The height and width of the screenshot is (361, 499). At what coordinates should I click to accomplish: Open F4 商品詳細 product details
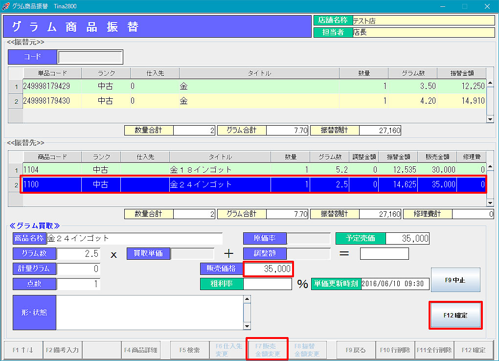tap(140, 350)
